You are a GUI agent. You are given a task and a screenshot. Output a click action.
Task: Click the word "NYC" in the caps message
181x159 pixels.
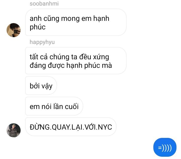(105, 127)
